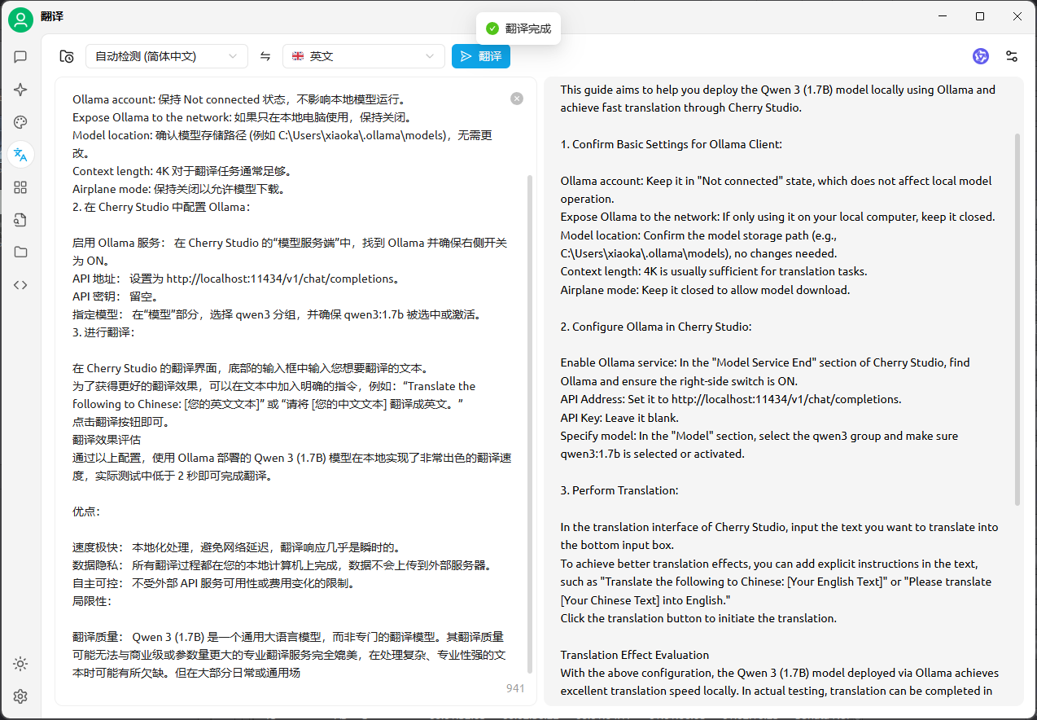Click the '优点：' line in source text
The width and height of the screenshot is (1037, 720).
coord(87,511)
